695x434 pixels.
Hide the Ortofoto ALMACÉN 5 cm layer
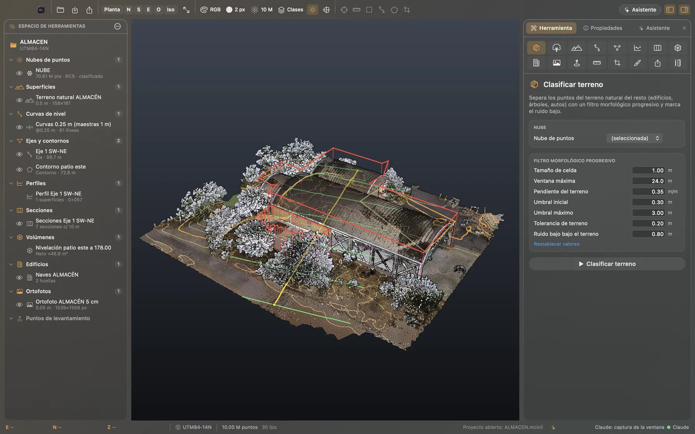pyautogui.click(x=19, y=305)
